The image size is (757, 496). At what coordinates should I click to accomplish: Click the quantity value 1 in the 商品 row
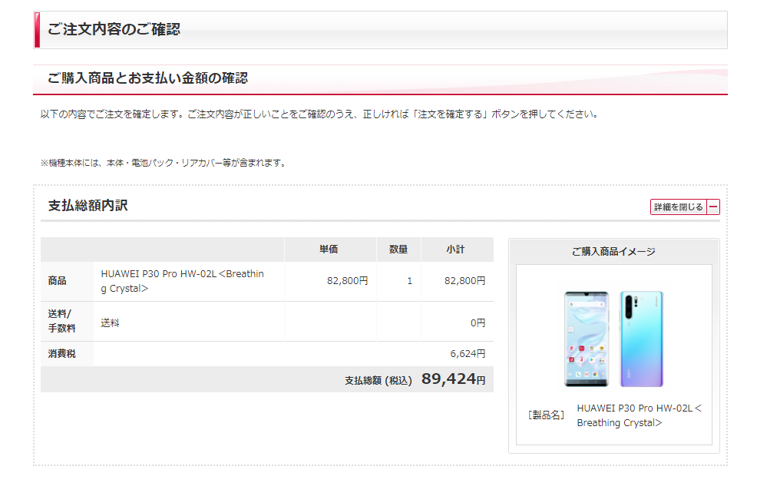click(x=409, y=281)
